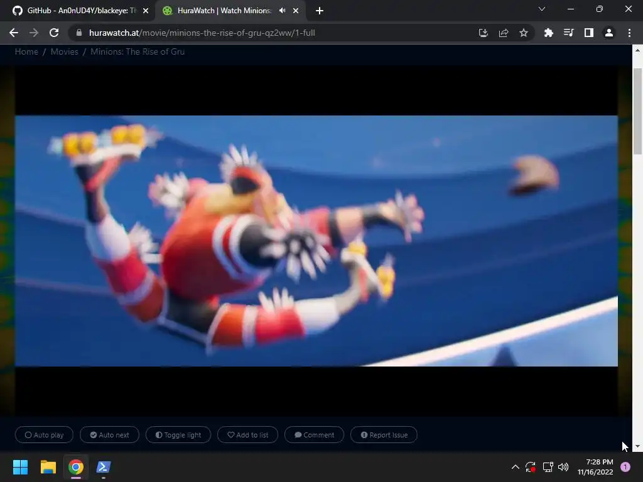
Task: Close the HuraWatch Minions tab
Action: tap(296, 11)
